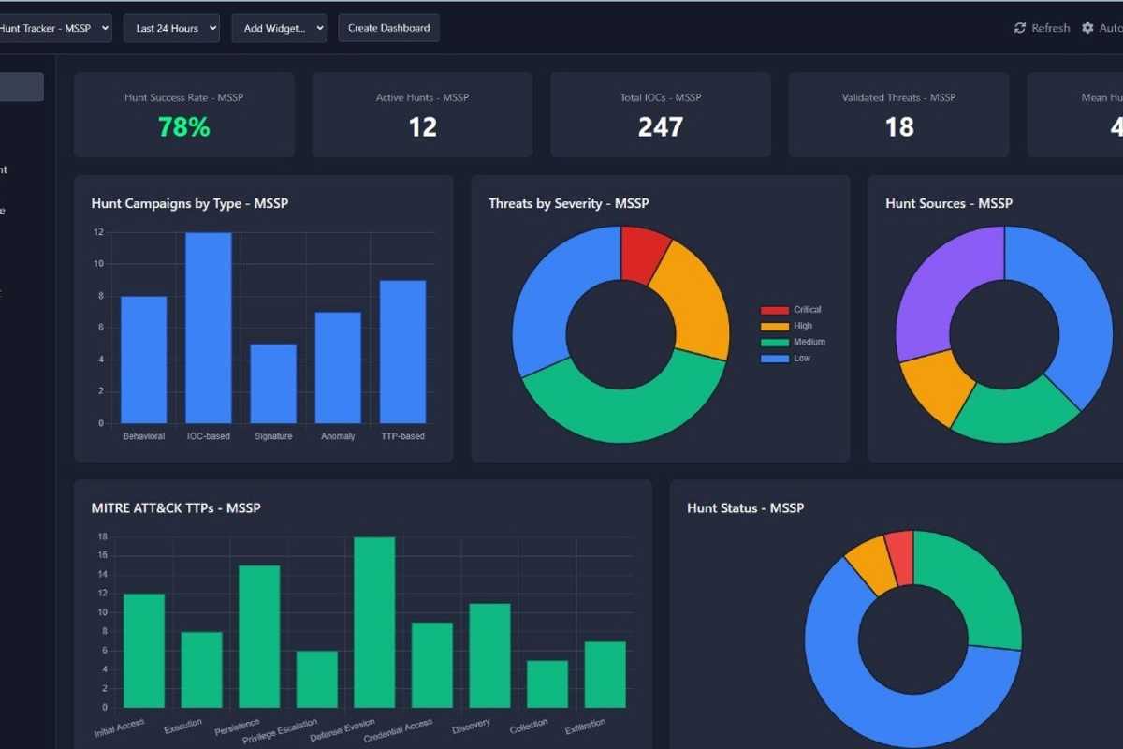This screenshot has height=749, width=1123.
Task: Click the IOC-based bar in Hunt Campaigns chart
Action: tap(208, 326)
